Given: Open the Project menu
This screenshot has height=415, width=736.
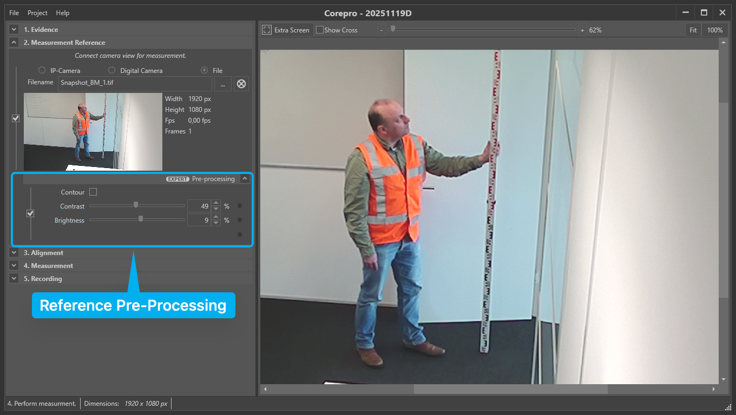Looking at the screenshot, I should tap(37, 12).
